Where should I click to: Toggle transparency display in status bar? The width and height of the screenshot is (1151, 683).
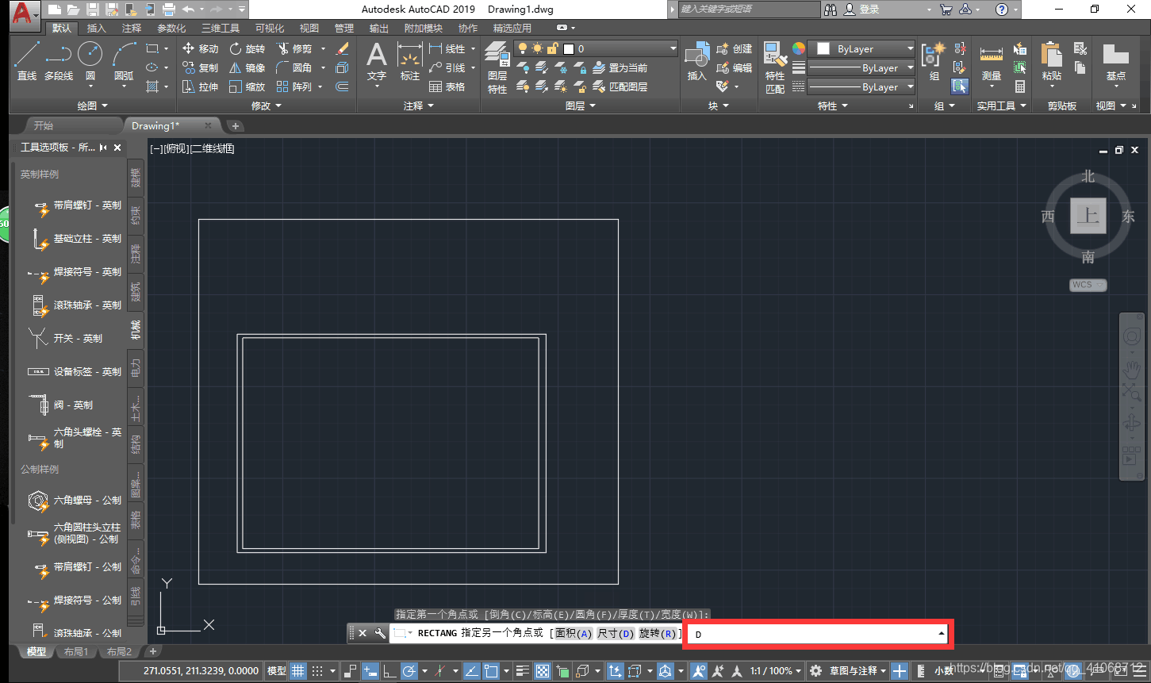click(x=543, y=671)
